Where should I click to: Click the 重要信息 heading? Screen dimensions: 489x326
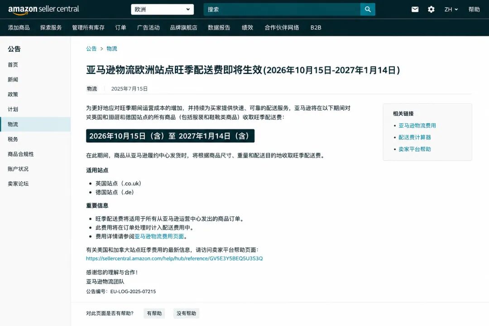[97, 206]
